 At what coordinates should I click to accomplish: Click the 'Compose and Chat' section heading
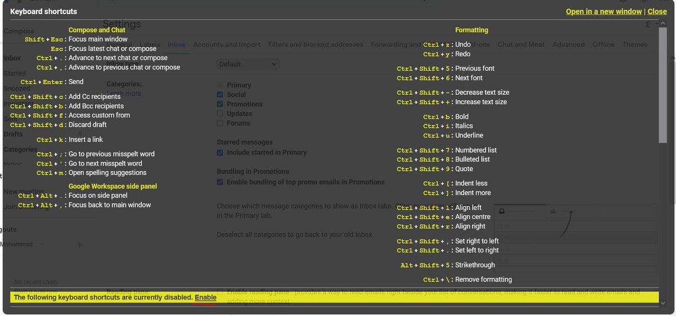tap(97, 30)
